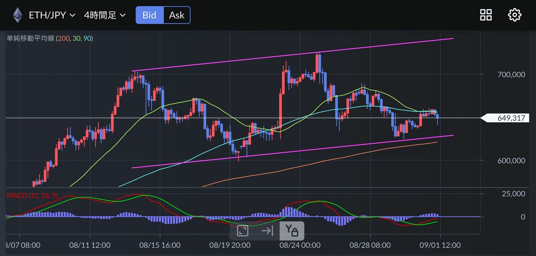Click the 09/01 12:00 time axis label
The height and width of the screenshot is (256, 536).
coord(440,245)
